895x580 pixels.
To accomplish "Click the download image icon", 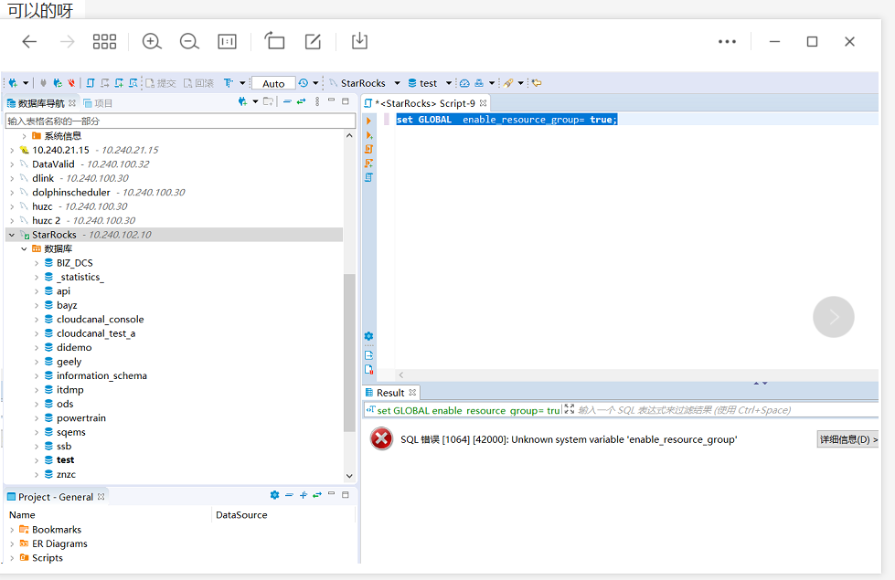I will [x=359, y=41].
